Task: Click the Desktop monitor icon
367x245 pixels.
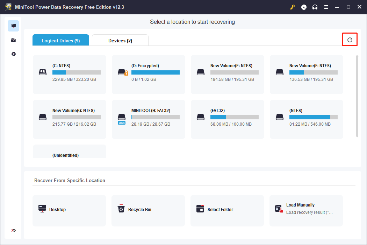Action: [x=42, y=209]
